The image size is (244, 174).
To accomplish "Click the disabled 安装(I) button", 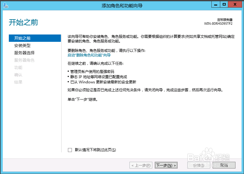I will click(198, 165).
